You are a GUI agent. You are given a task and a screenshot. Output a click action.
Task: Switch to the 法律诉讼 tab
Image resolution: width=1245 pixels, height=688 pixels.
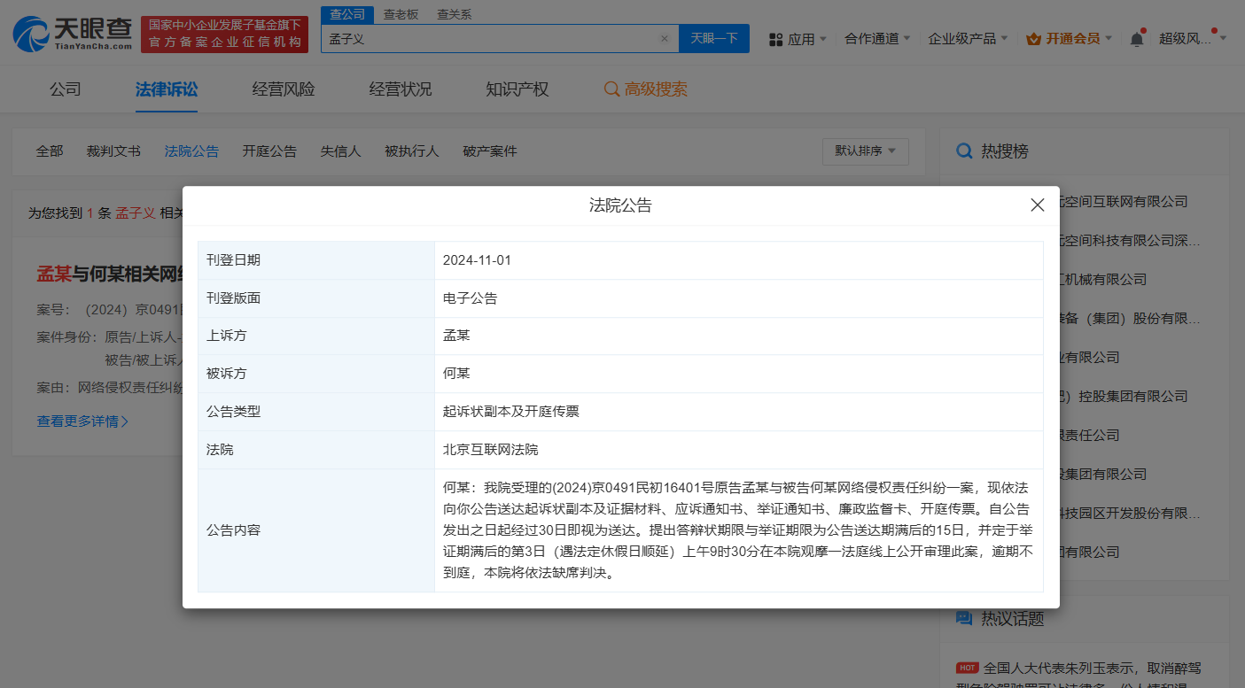click(167, 89)
